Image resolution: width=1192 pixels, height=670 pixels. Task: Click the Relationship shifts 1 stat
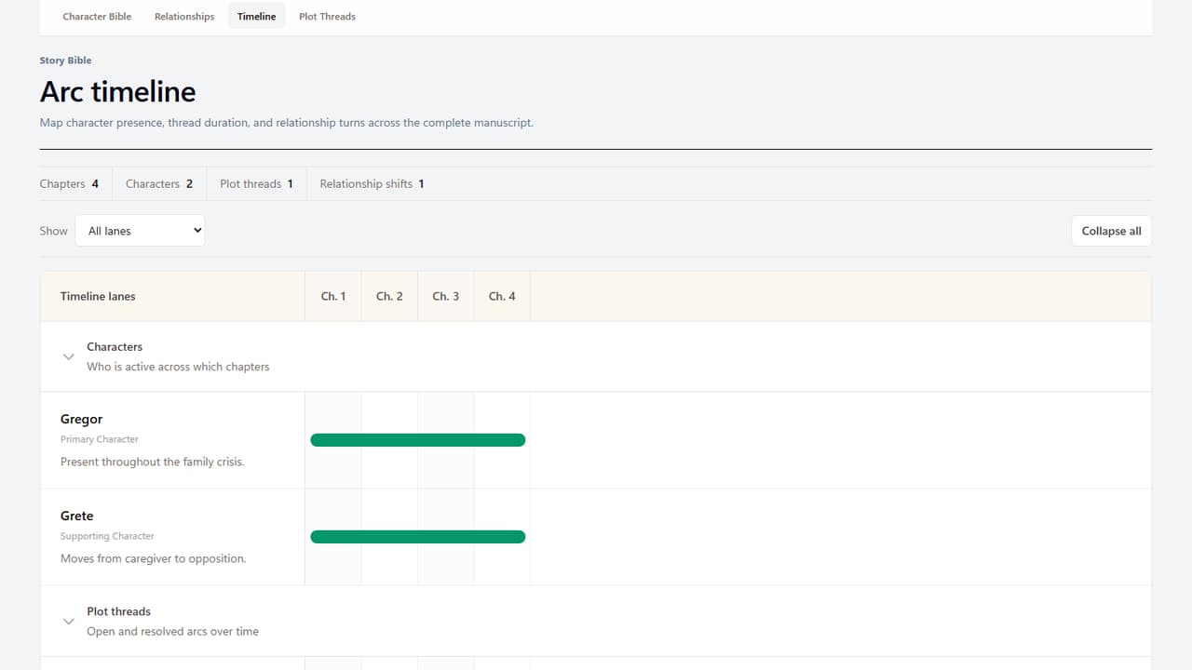click(x=372, y=184)
